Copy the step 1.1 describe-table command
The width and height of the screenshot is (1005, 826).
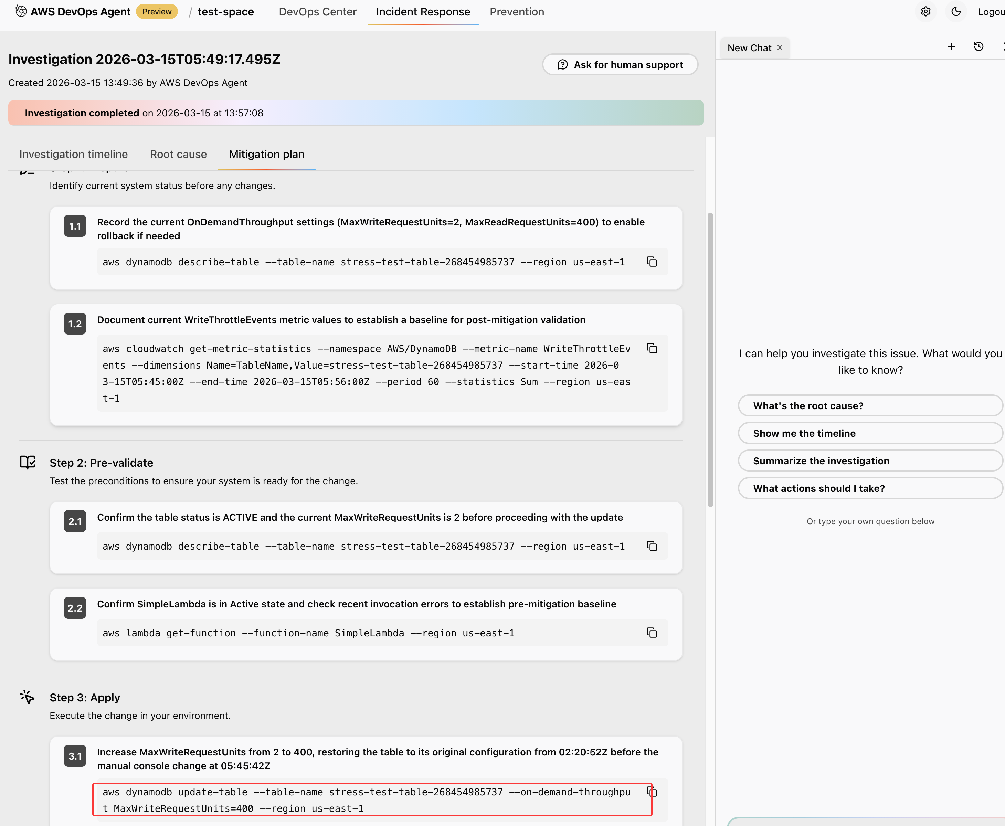[652, 262]
